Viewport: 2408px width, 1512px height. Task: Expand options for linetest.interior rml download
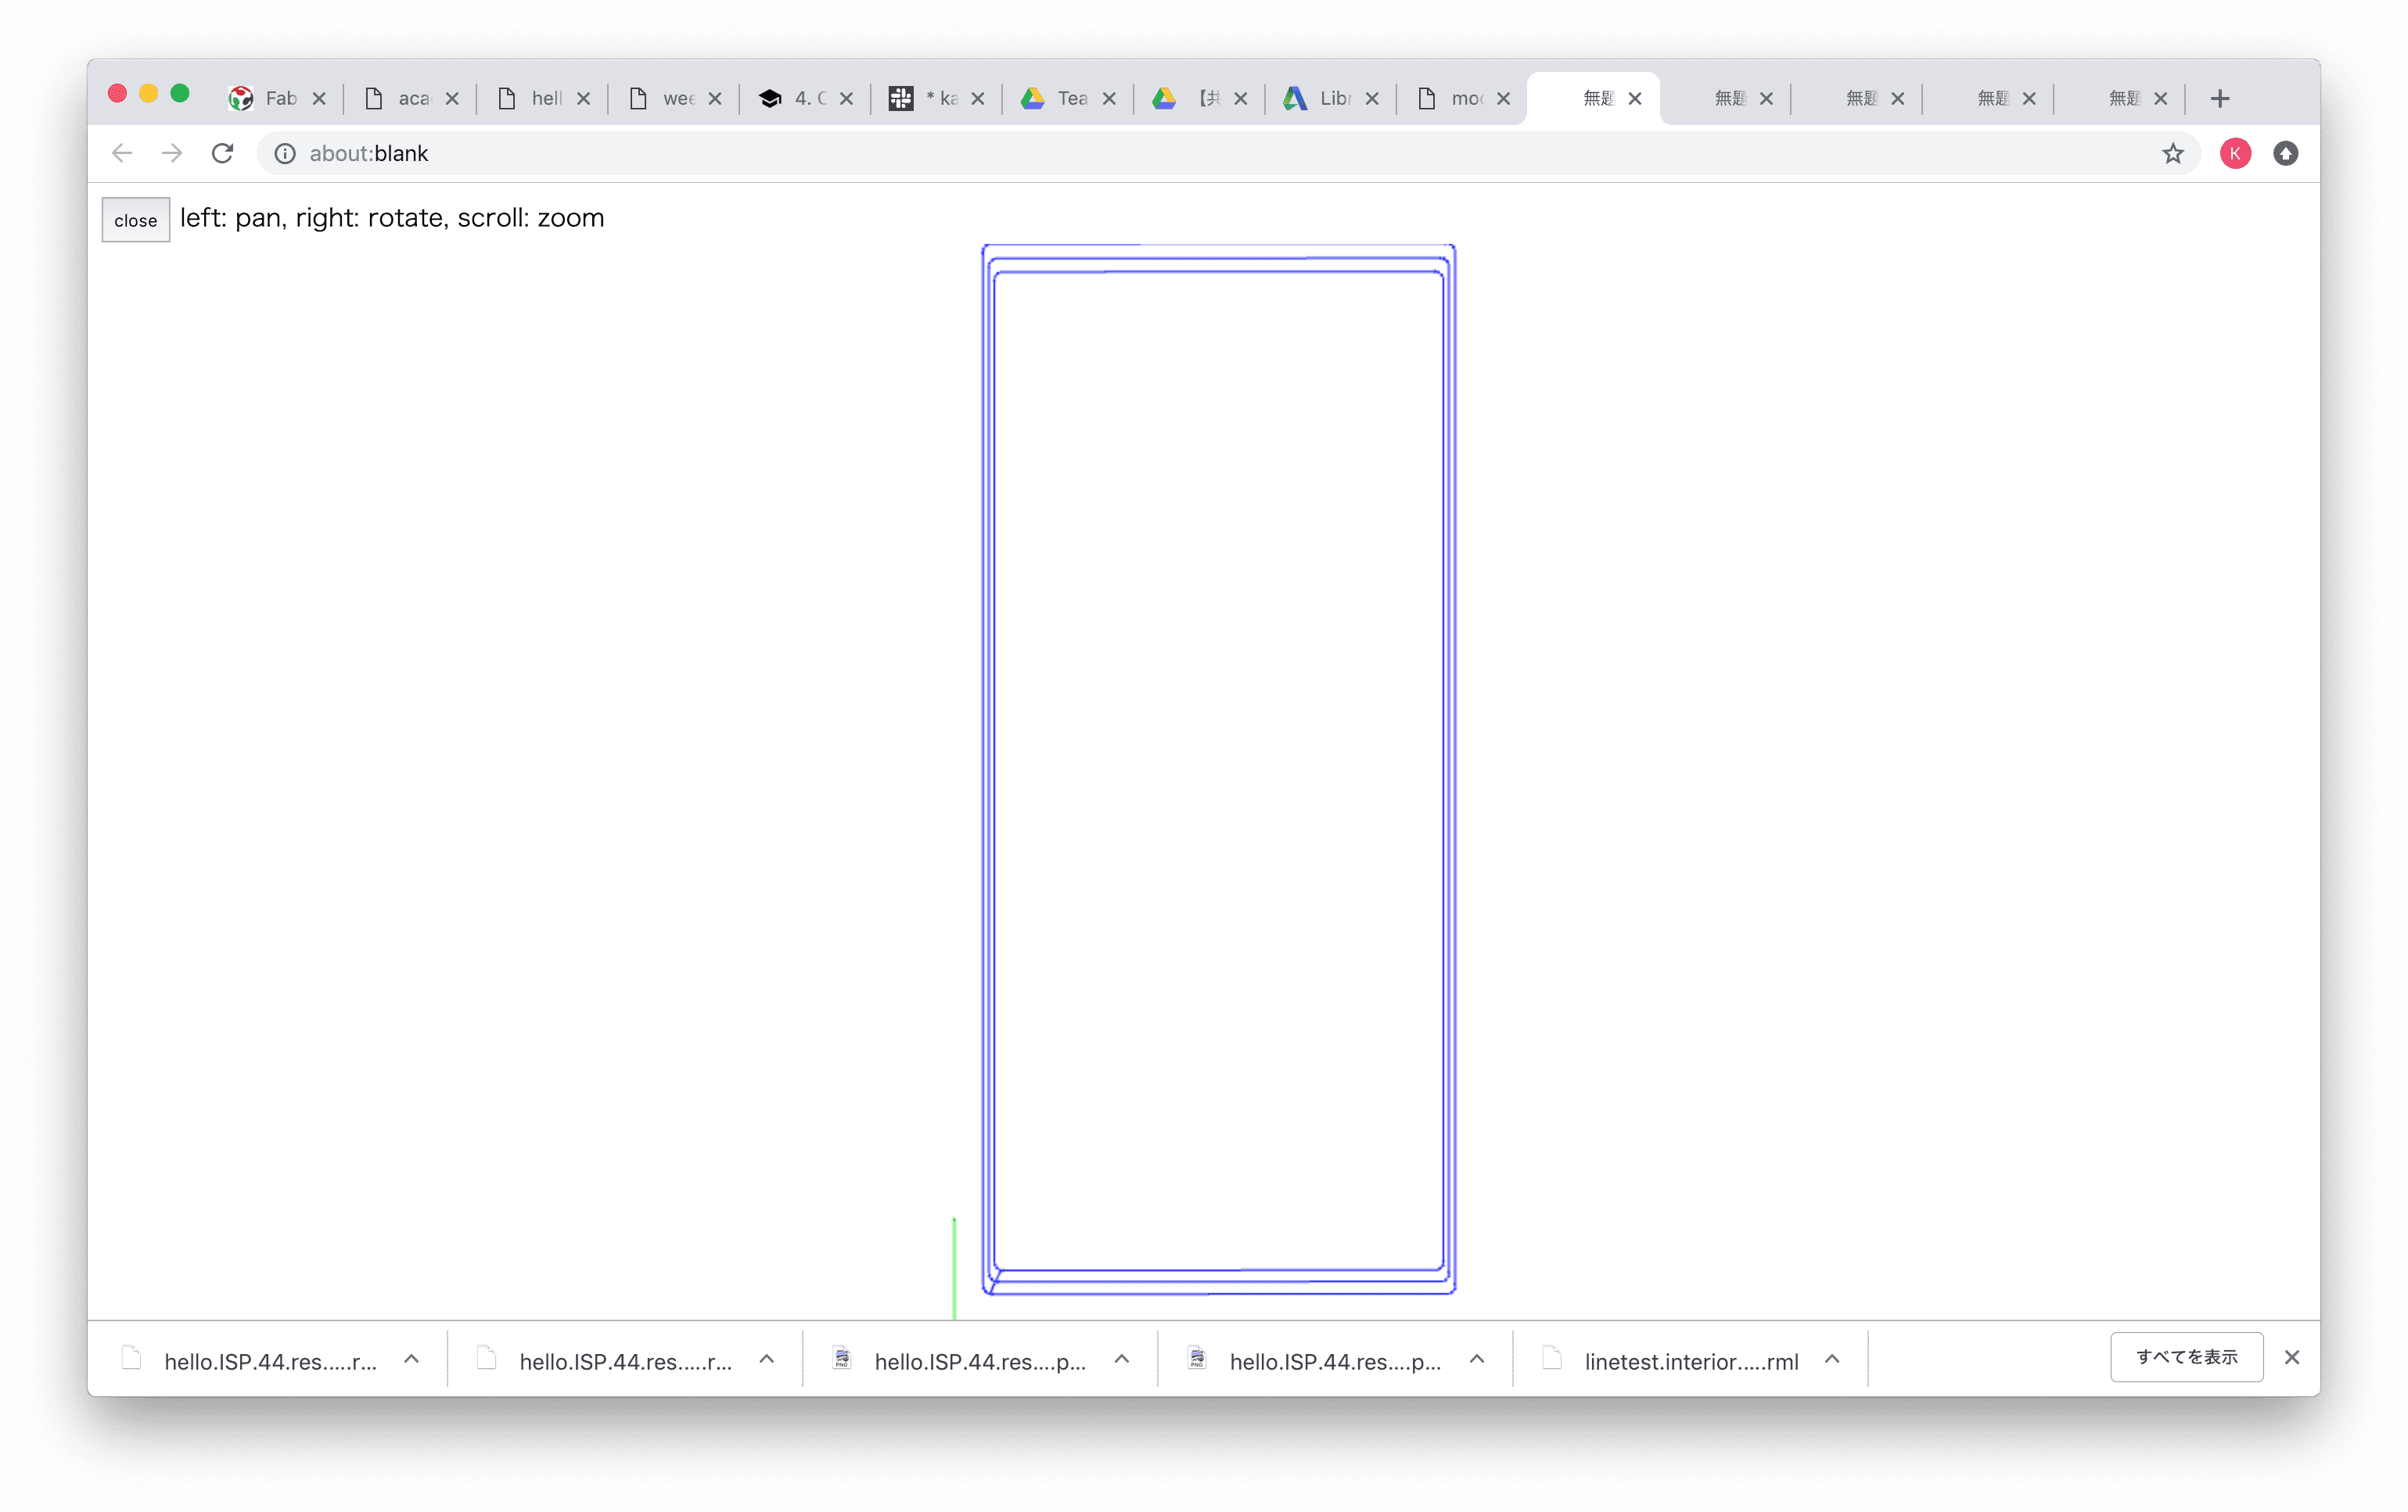point(1832,1359)
